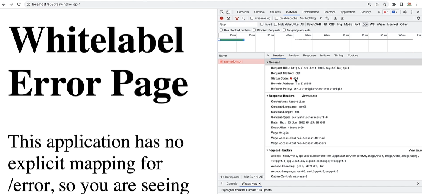Image resolution: width=422 pixels, height=194 pixels.
Task: Open the Network panel settings gear
Action: (418, 18)
